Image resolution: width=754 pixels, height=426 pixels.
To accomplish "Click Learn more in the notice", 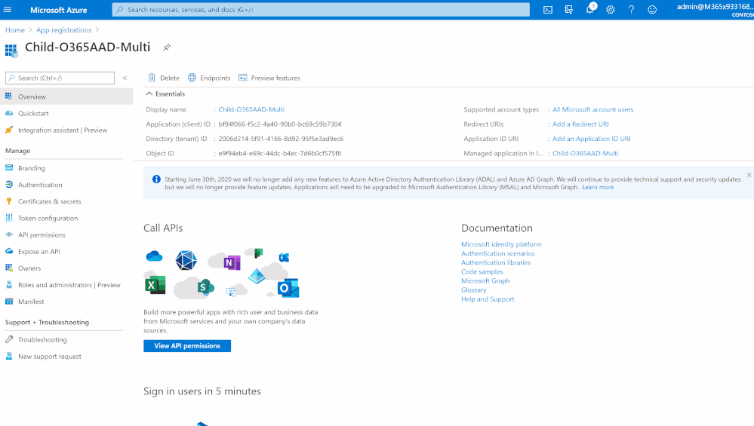I will pos(598,187).
